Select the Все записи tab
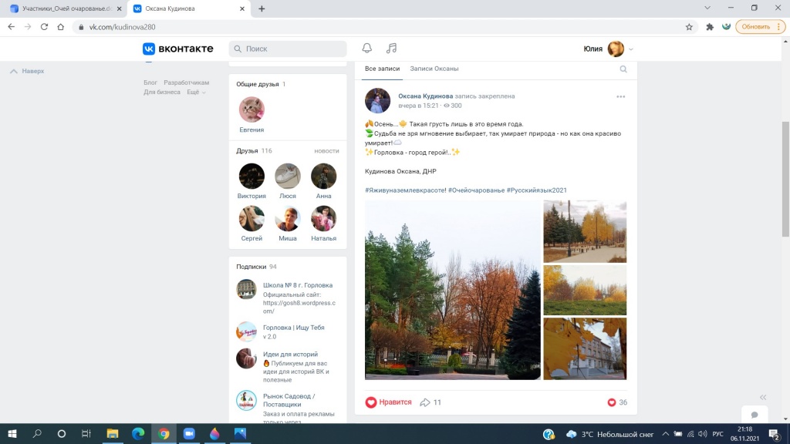Screen dimensions: 790x444 click(x=382, y=69)
